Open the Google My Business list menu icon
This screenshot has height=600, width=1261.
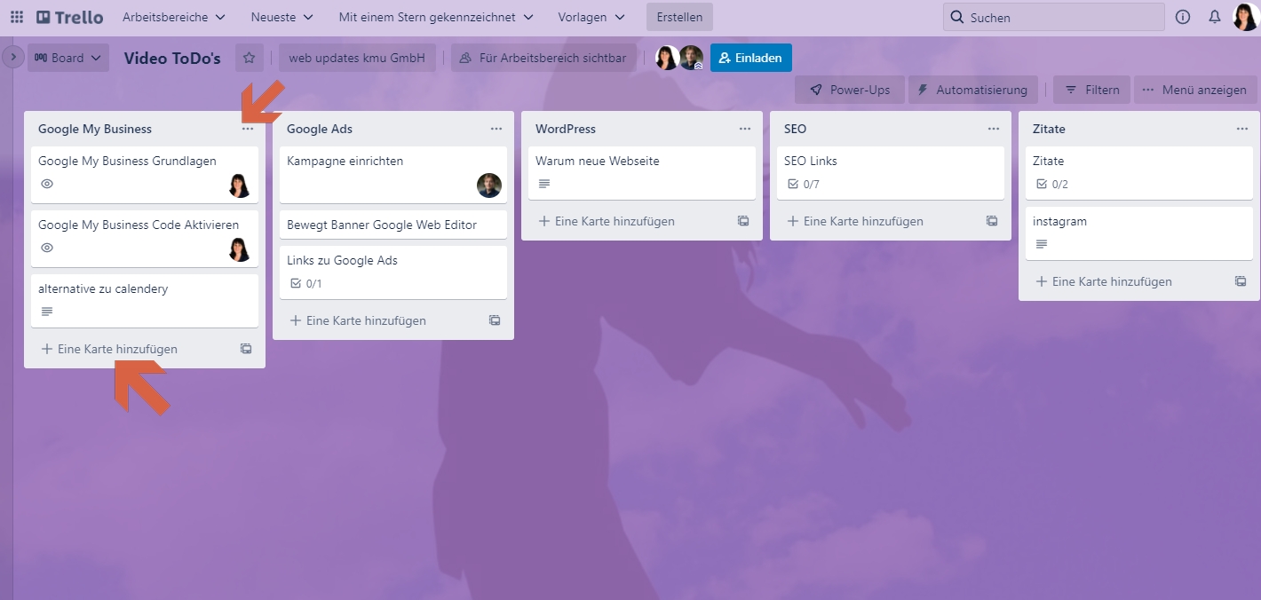click(249, 129)
